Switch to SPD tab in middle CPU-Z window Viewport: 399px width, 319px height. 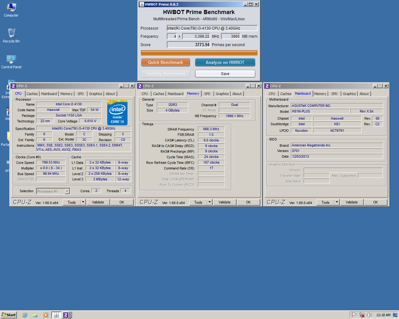(207, 94)
